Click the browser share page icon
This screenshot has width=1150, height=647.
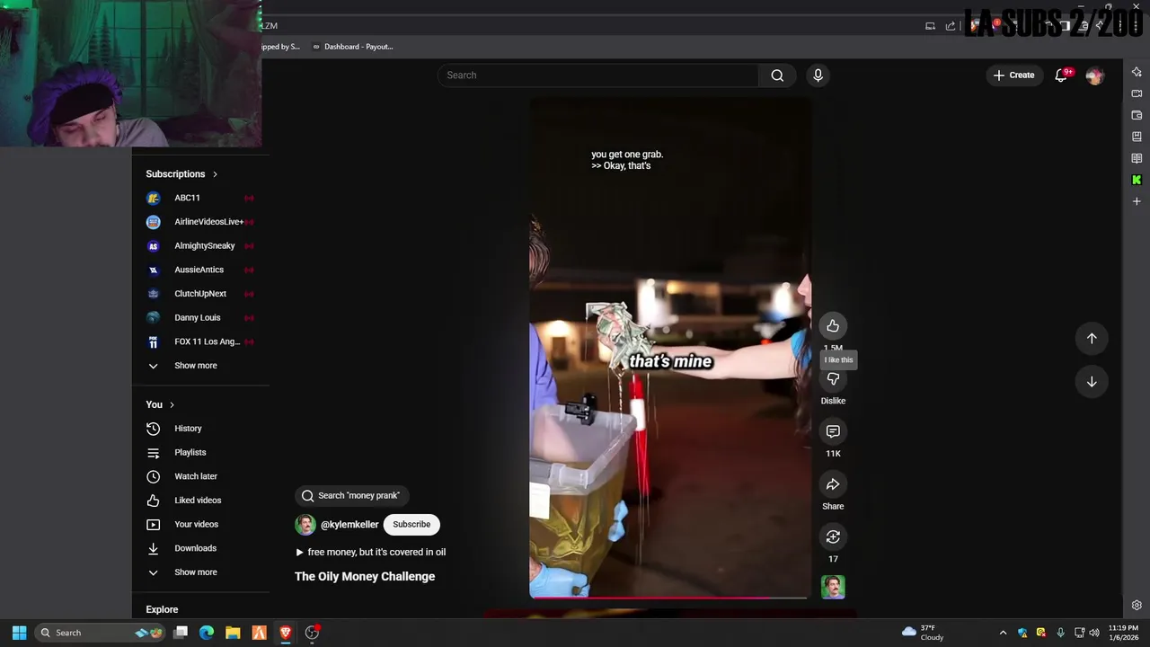click(951, 26)
